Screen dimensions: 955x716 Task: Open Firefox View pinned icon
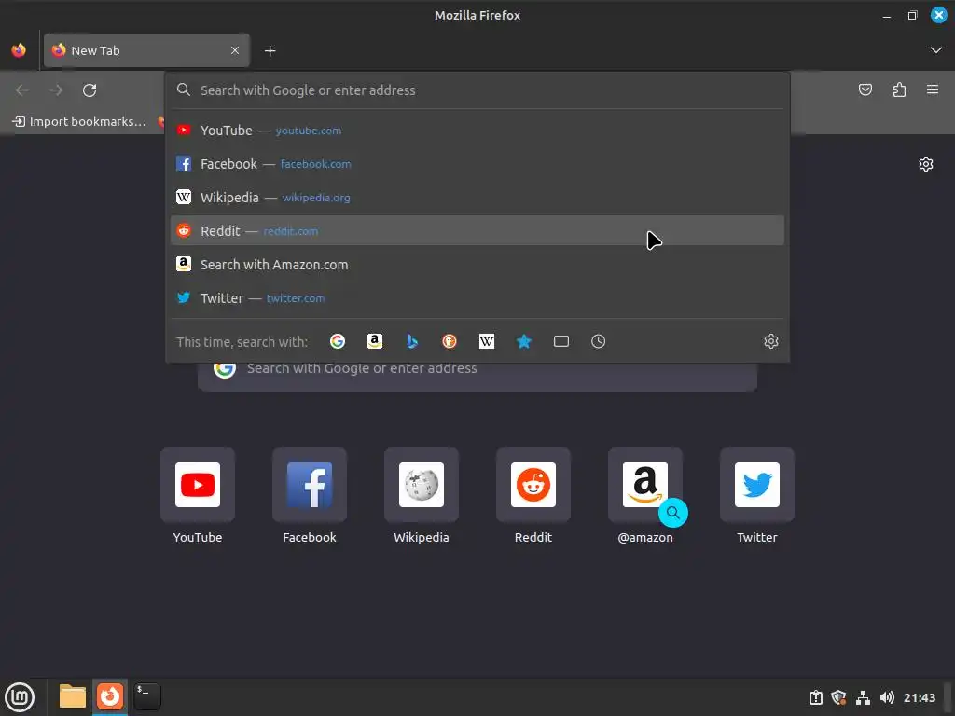[19, 50]
